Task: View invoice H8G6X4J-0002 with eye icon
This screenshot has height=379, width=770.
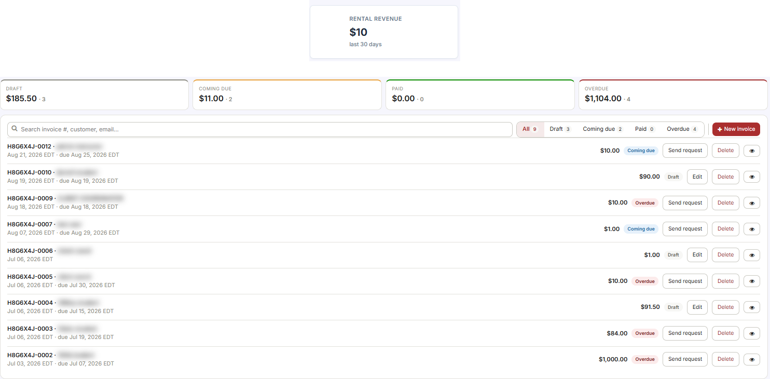Action: (752, 359)
